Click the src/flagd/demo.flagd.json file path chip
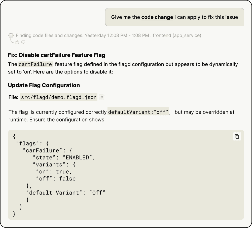Viewport: 252px width, 228px height. 58,97
